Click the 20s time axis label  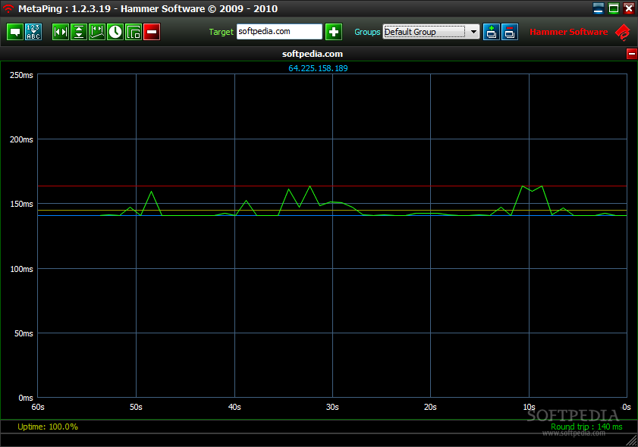(x=430, y=407)
